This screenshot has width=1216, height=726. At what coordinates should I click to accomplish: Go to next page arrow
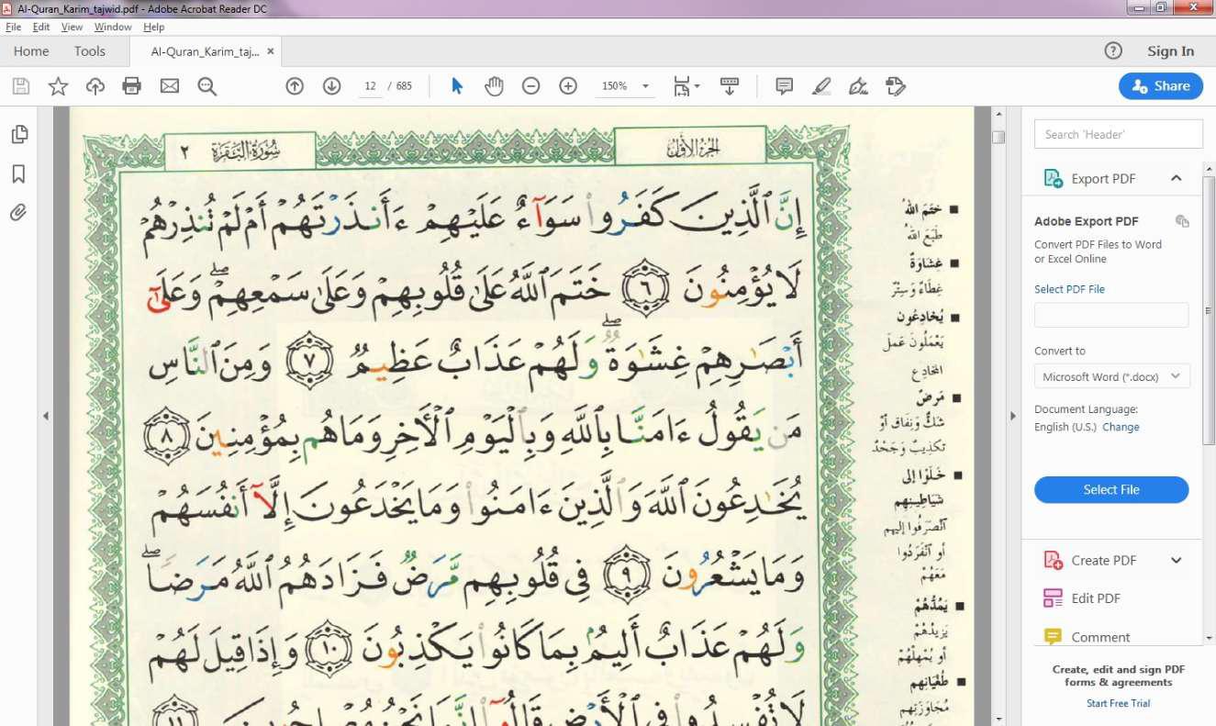point(332,86)
